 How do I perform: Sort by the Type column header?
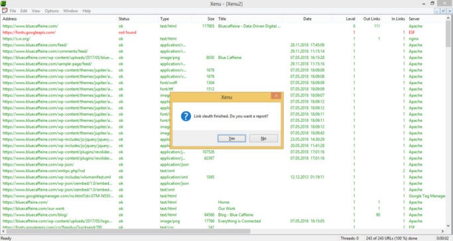(x=164, y=19)
